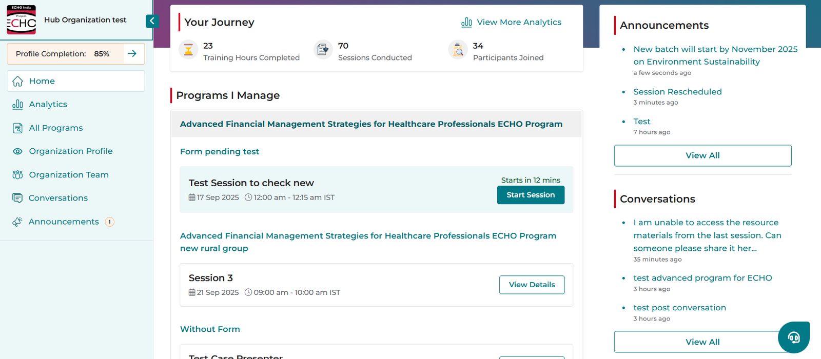Open profile completion arrow
This screenshot has width=821, height=359.
(132, 54)
